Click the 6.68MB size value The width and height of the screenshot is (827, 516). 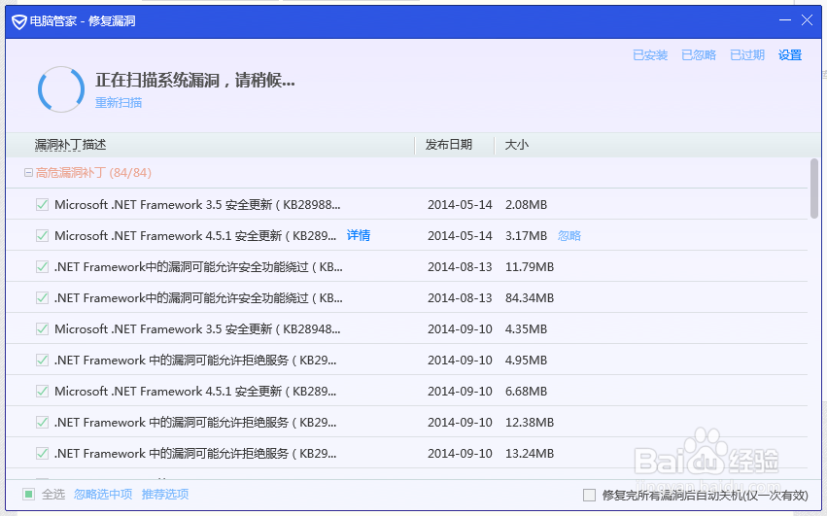(x=526, y=391)
